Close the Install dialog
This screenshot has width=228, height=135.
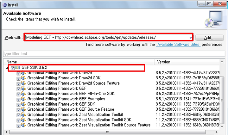click(x=220, y=4)
